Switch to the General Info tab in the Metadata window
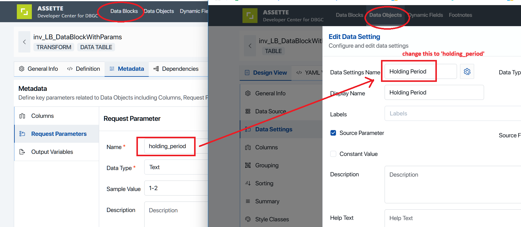This screenshot has height=227, width=521. [x=38, y=69]
